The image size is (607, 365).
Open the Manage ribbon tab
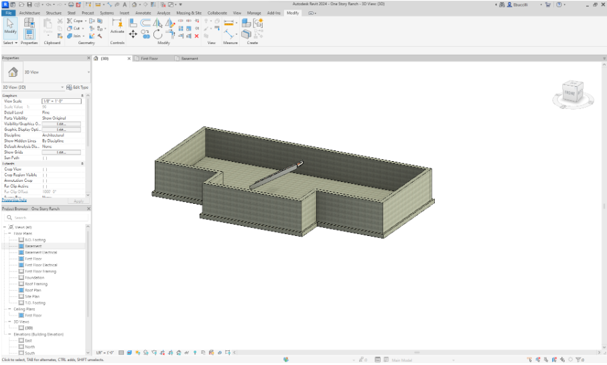254,13
